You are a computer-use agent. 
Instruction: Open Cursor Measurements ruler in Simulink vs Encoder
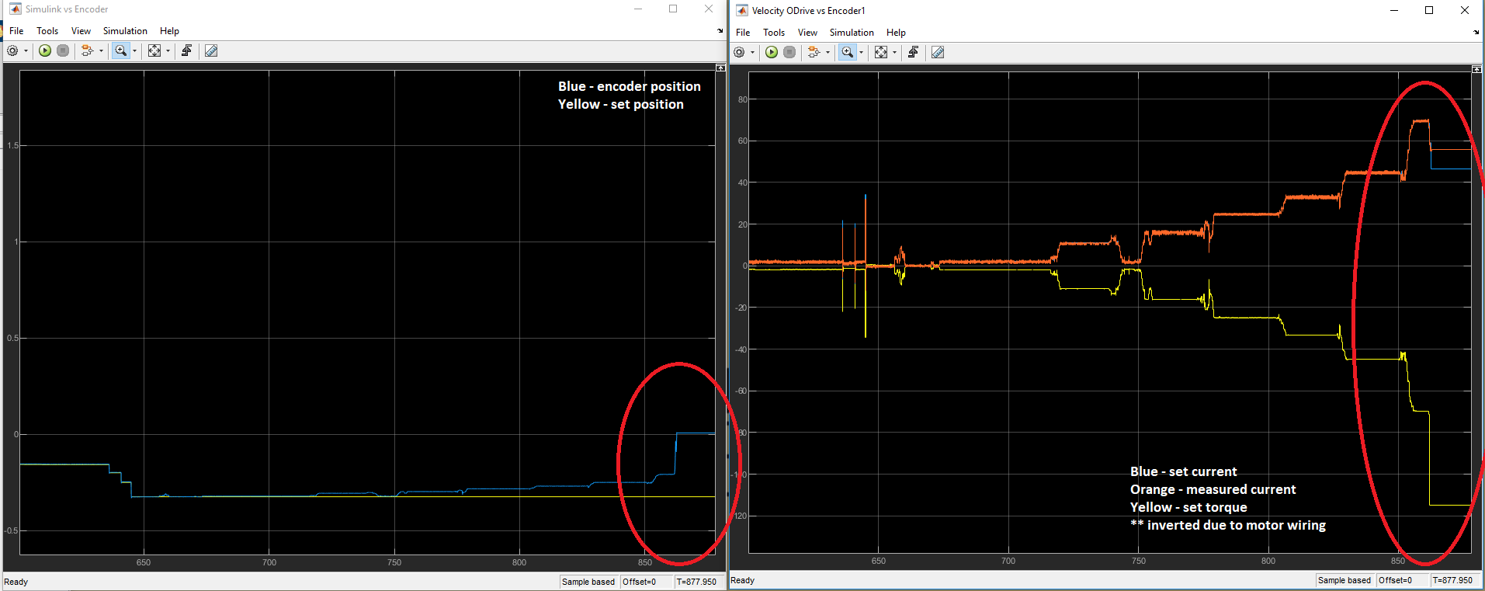tap(211, 50)
